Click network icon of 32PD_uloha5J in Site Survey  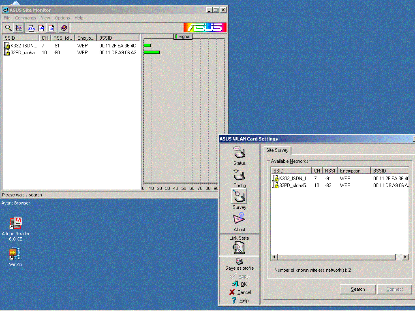click(276, 185)
